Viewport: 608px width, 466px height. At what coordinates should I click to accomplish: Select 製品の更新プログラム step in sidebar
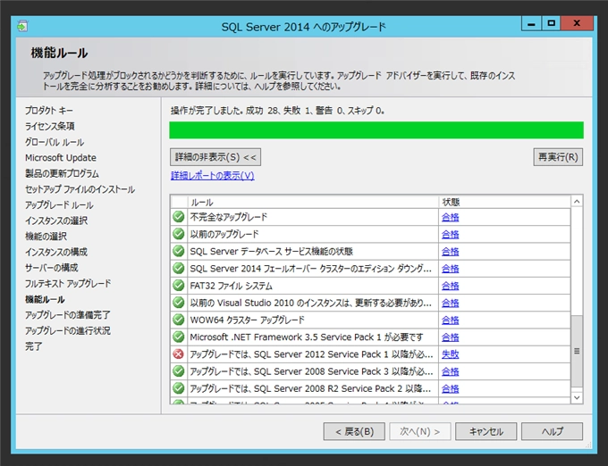(62, 173)
